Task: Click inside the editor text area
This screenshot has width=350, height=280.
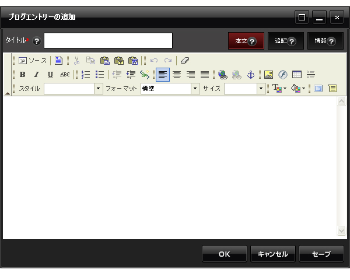Action: [170, 167]
